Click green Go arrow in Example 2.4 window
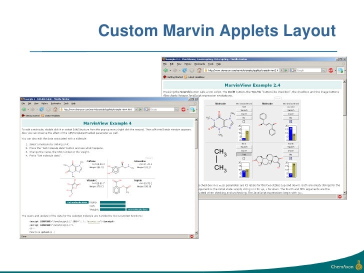 (286, 70)
